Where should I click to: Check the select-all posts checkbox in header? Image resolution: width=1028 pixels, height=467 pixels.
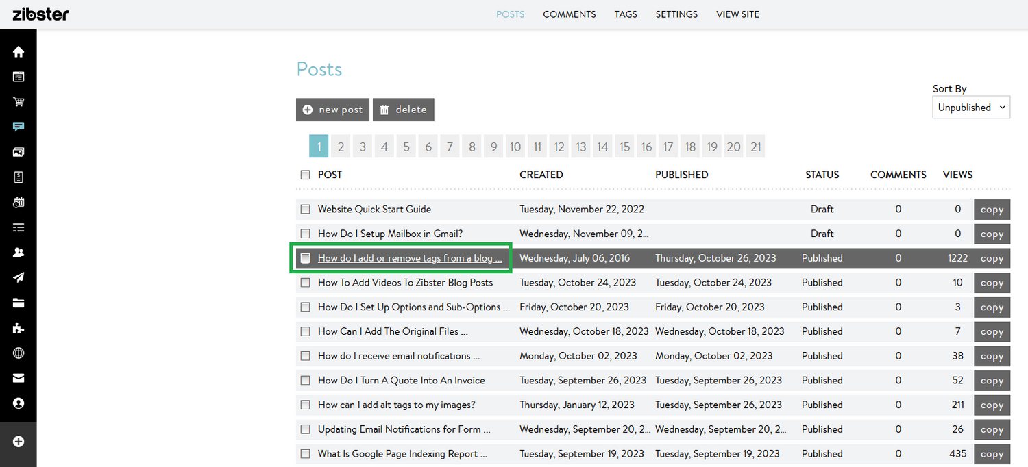click(305, 175)
